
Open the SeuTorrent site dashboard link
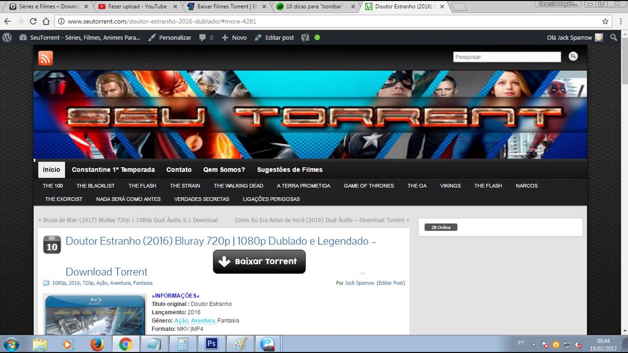(x=80, y=37)
